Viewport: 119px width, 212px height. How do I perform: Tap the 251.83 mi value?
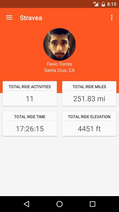(89, 99)
